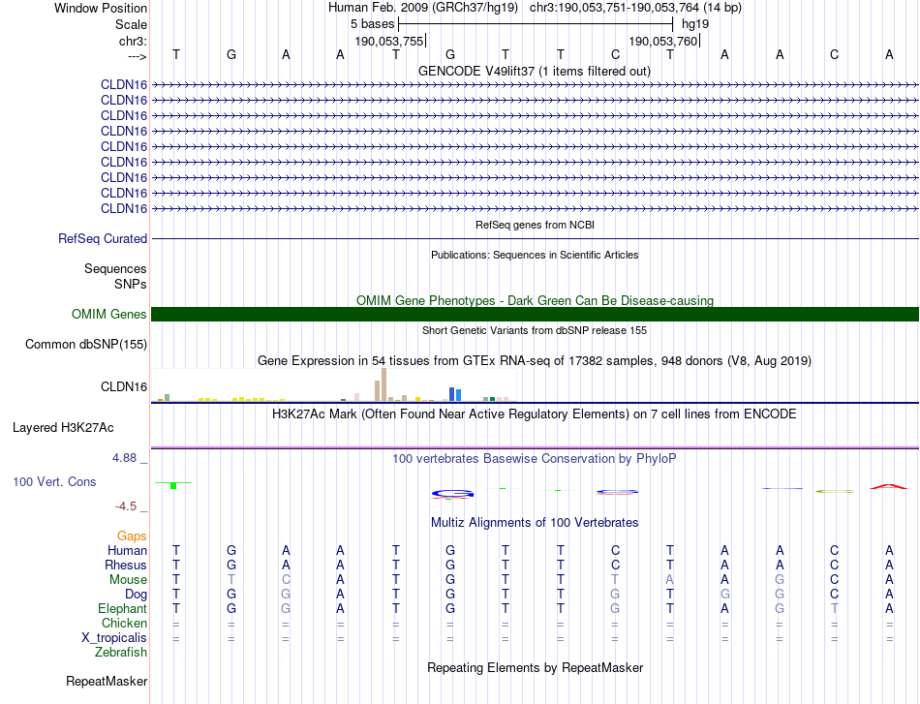Click the 190,053,760 ruler coordinate
Image resolution: width=920 pixels, height=704 pixels.
(x=663, y=41)
